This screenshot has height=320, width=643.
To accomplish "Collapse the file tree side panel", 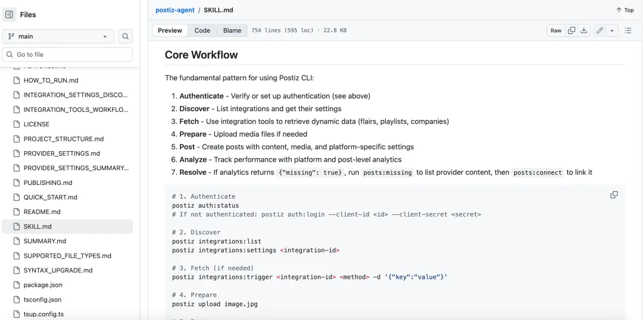I will pyautogui.click(x=9, y=14).
